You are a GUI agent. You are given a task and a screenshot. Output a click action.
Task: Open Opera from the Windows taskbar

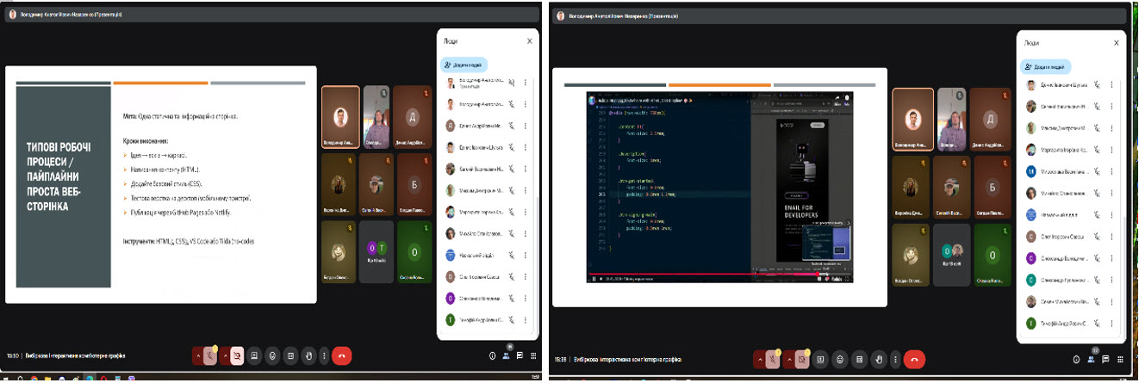click(x=104, y=379)
